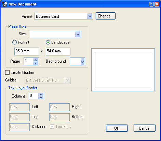161x141 pixels.
Task: Click the page preview thumbnail
Action: click(x=123, y=70)
